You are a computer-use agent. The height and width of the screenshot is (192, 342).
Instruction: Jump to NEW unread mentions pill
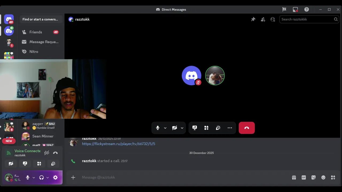coord(9,141)
